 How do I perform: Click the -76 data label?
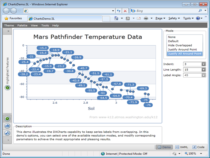tap(148, 105)
